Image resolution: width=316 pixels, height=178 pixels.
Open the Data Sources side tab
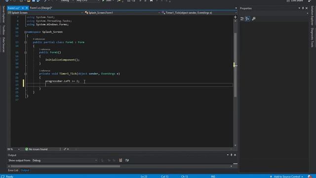click(3, 45)
